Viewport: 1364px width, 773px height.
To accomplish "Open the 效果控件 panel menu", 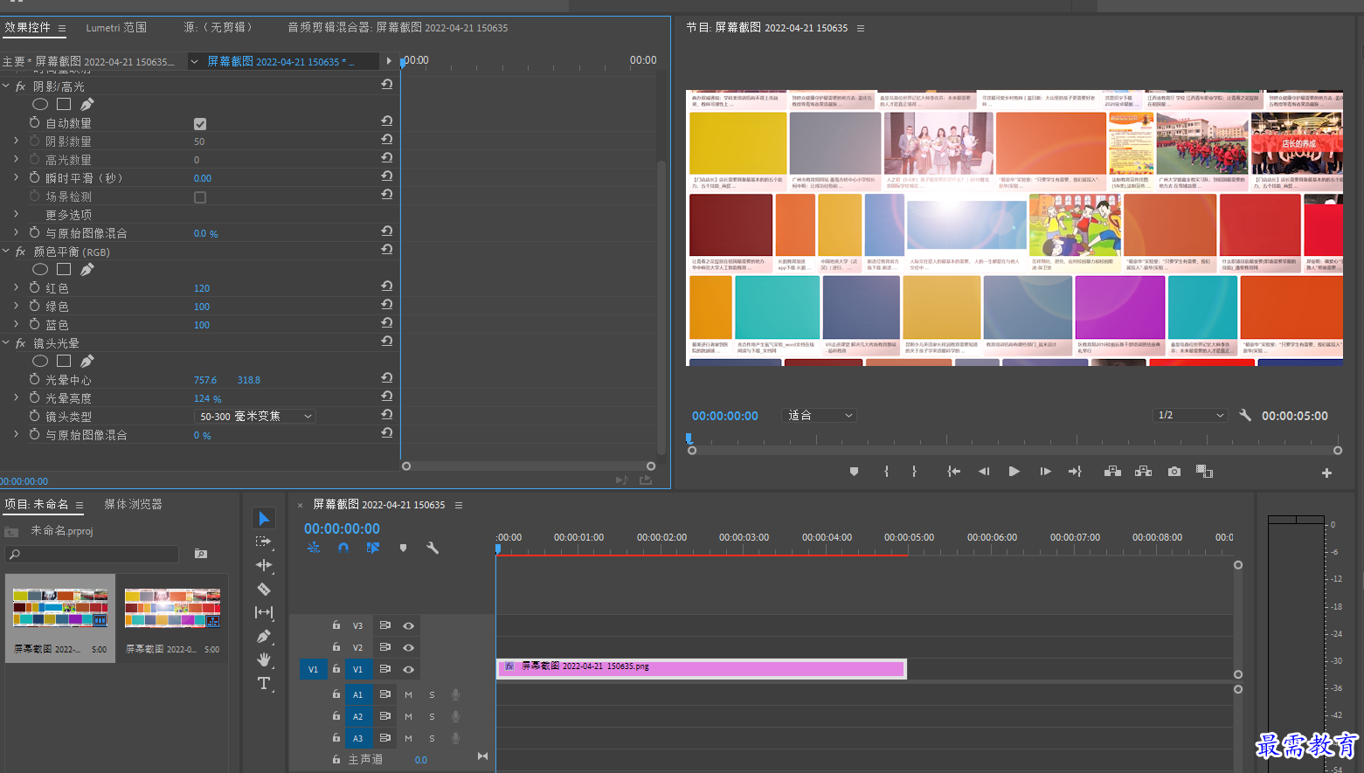I will [x=62, y=29].
